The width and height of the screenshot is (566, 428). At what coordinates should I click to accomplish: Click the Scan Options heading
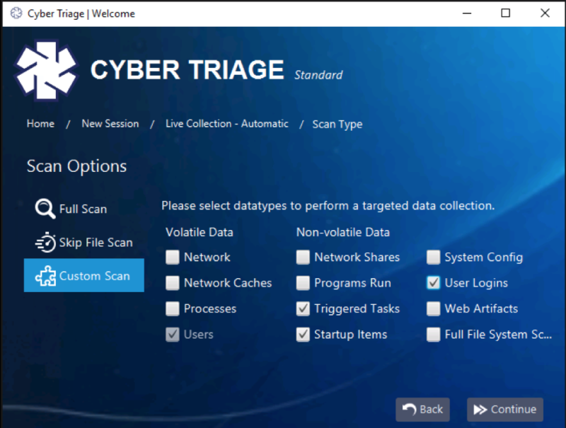pos(76,167)
